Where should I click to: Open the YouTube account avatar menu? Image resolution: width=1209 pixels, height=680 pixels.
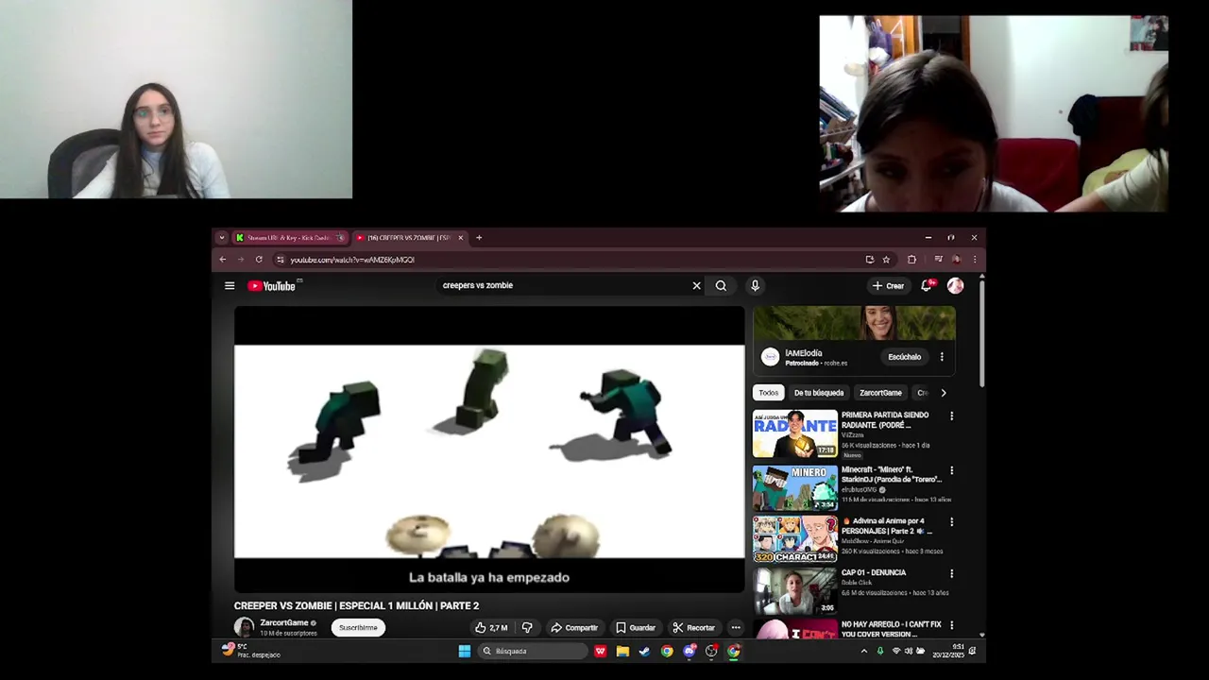click(955, 285)
